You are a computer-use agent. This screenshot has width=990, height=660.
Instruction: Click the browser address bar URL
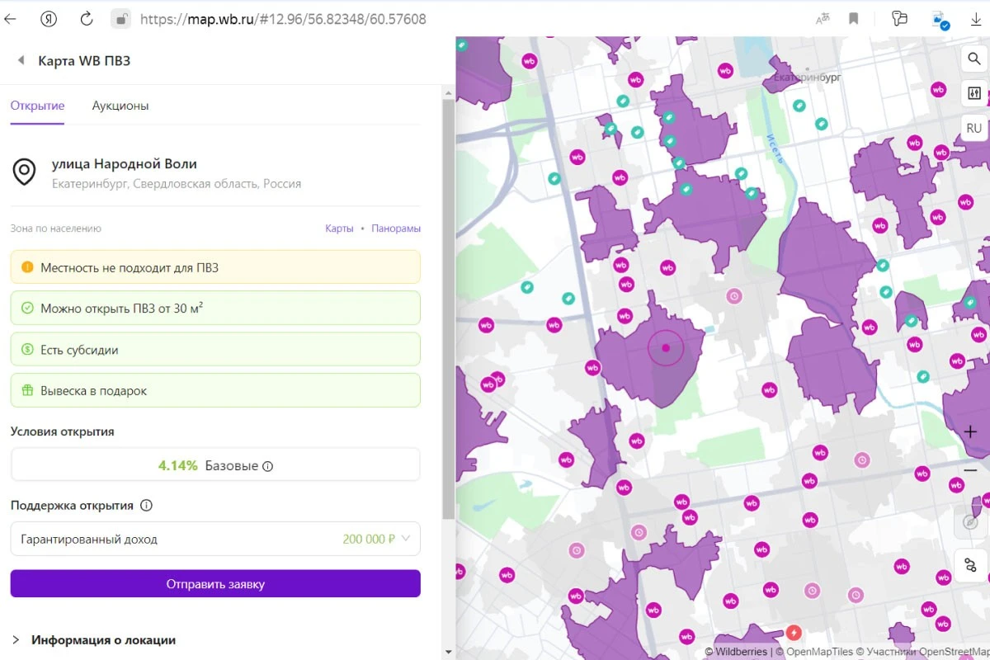pos(283,18)
